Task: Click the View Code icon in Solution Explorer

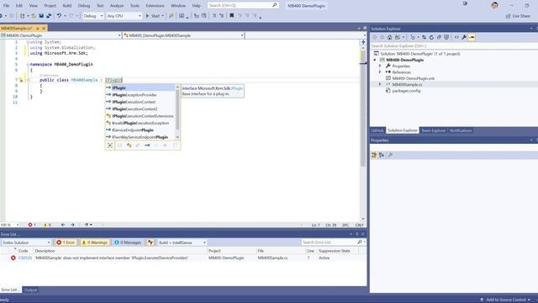Action: coord(456,37)
